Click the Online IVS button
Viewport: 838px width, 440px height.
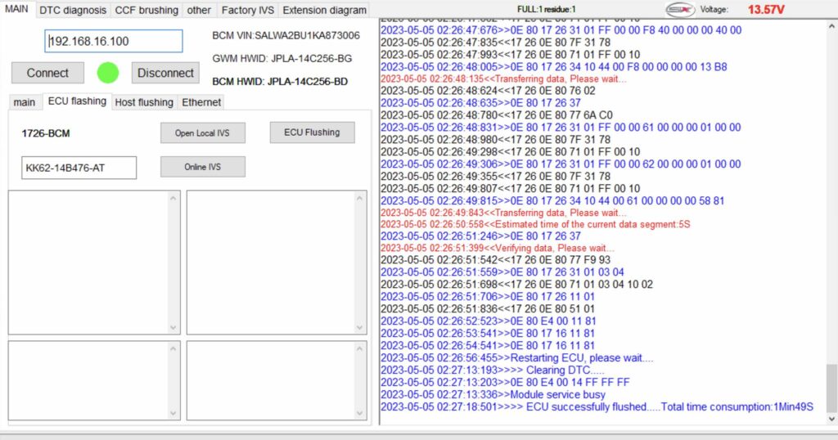(x=203, y=167)
